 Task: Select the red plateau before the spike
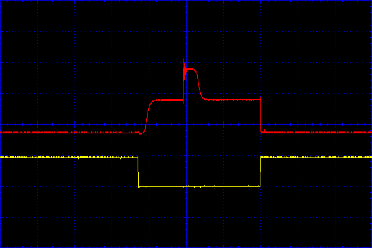(168, 100)
